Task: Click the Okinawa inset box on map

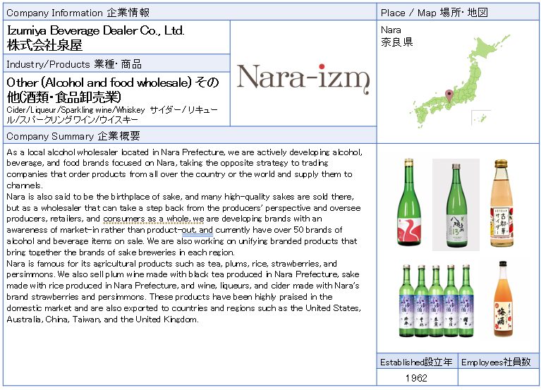Action: [481, 118]
